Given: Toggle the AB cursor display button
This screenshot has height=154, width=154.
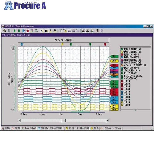Looking at the screenshot, I should (83, 31).
